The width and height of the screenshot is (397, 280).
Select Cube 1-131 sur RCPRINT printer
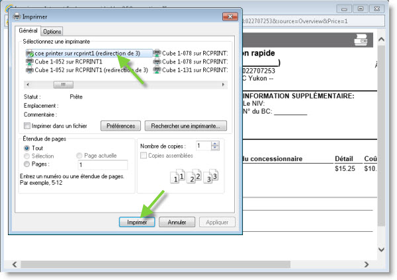[191, 70]
